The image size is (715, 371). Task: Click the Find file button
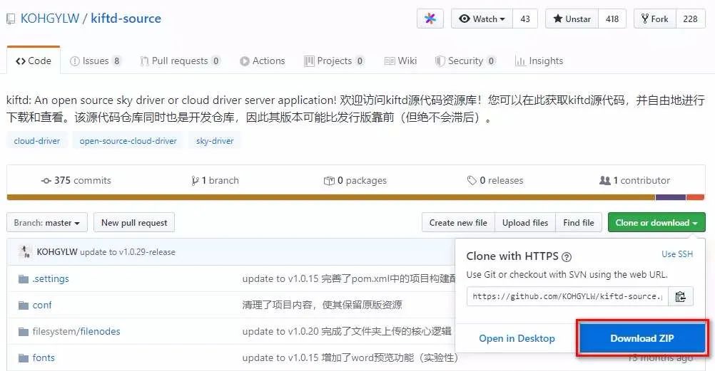click(x=578, y=223)
